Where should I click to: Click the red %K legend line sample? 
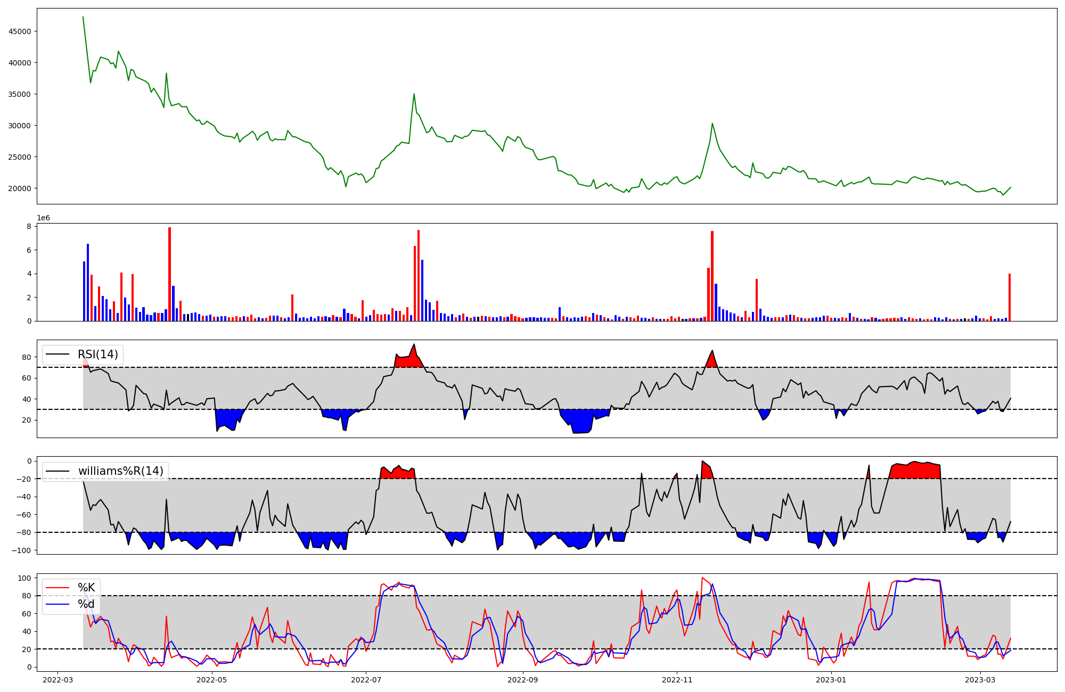point(58,588)
